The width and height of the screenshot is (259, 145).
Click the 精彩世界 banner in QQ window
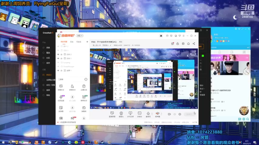pyautogui.click(x=230, y=58)
